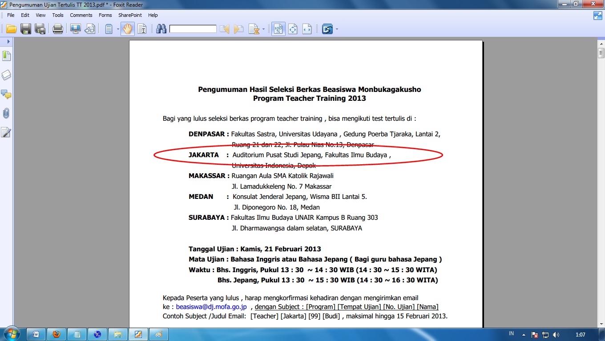Open the page layout dropdown arrow
This screenshot has height=341, width=605.
(118, 29)
